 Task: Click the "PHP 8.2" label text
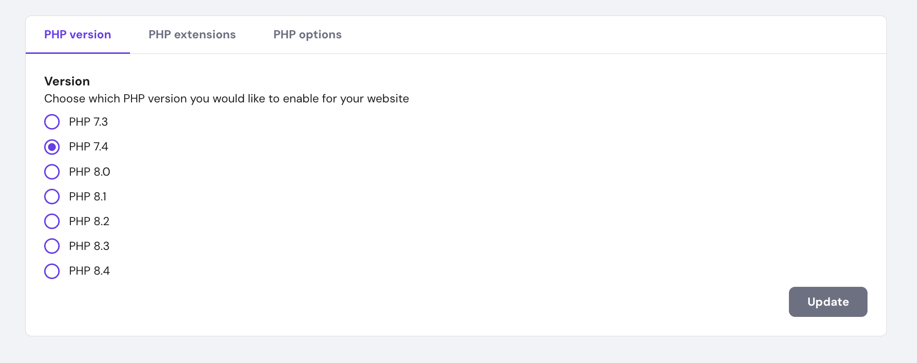pos(89,221)
